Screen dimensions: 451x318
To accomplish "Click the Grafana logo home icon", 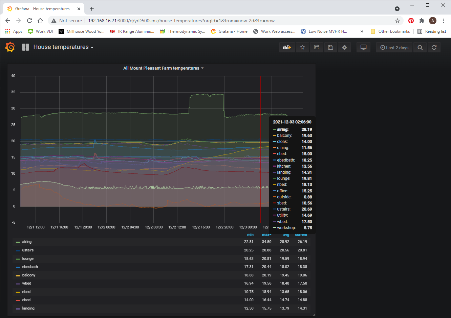I will [10, 47].
